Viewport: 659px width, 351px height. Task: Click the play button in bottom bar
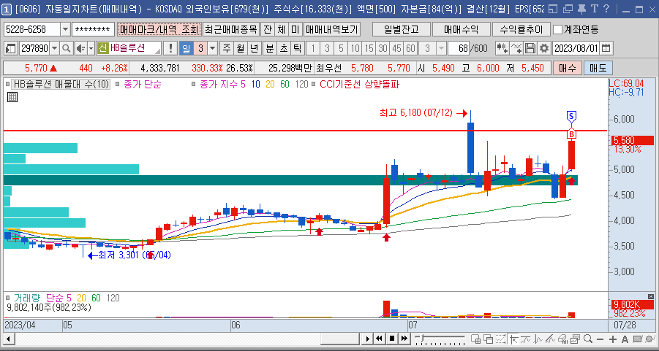(367, 339)
